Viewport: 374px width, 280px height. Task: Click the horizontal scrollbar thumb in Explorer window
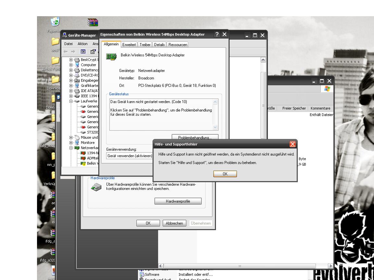point(240,266)
